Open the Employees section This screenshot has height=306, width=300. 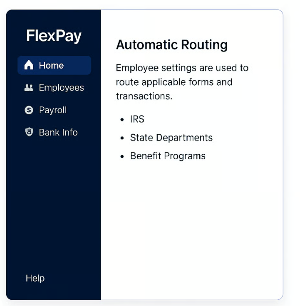coord(61,88)
